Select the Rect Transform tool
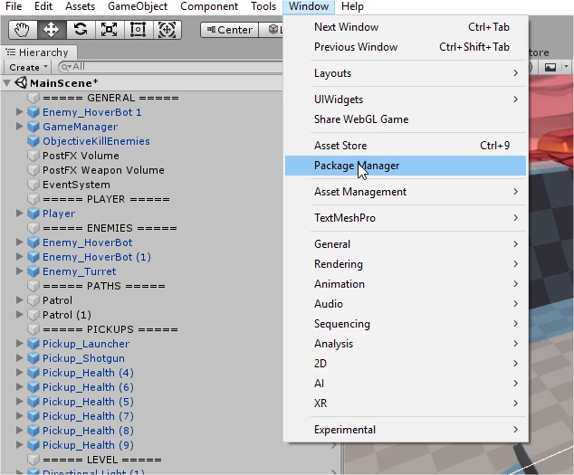 click(138, 30)
